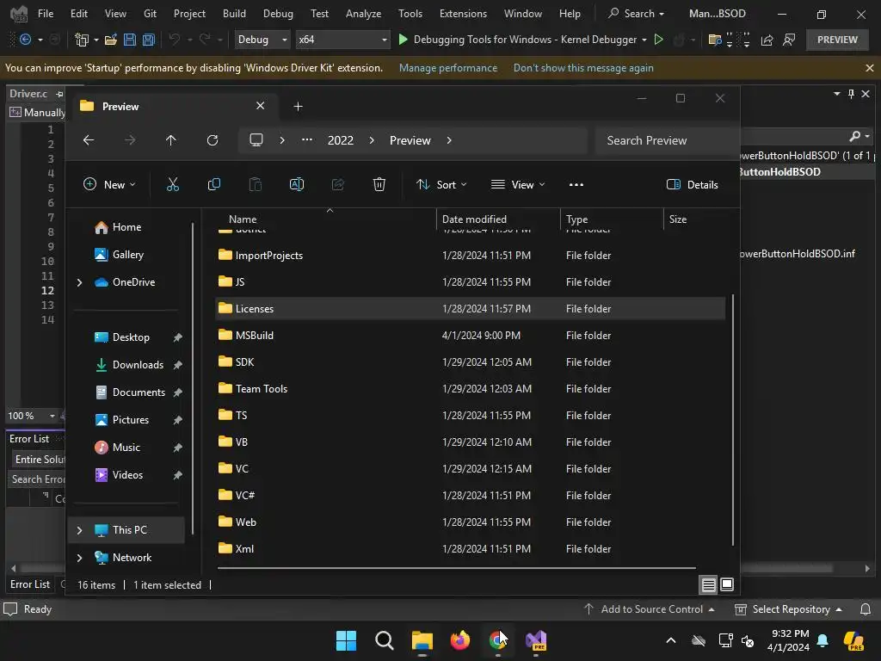881x661 pixels.
Task: Select the Team Tools folder row
Action: pyautogui.click(x=470, y=389)
